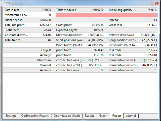Select the Initial deposit value 10000.00
This screenshot has width=161, height=121.
(45, 20)
